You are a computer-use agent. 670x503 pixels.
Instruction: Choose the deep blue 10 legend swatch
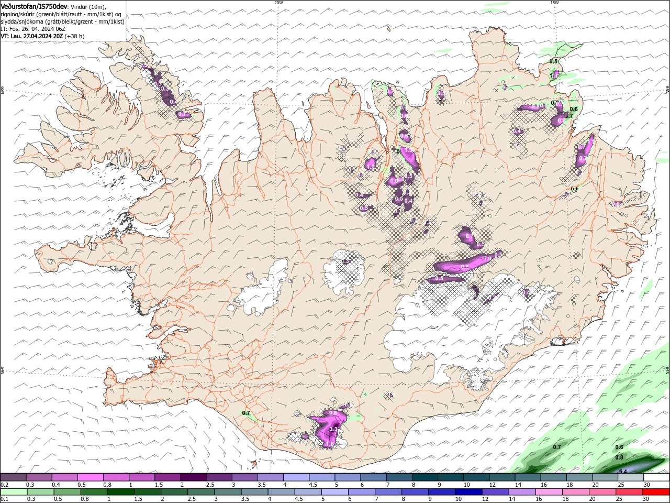click(x=468, y=492)
